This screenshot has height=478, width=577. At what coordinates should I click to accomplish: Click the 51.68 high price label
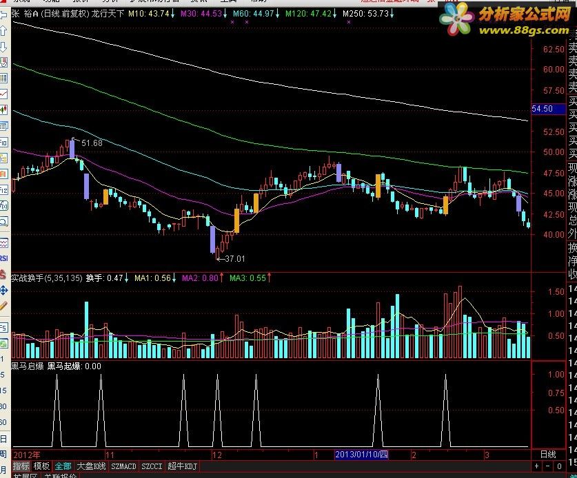pos(92,143)
